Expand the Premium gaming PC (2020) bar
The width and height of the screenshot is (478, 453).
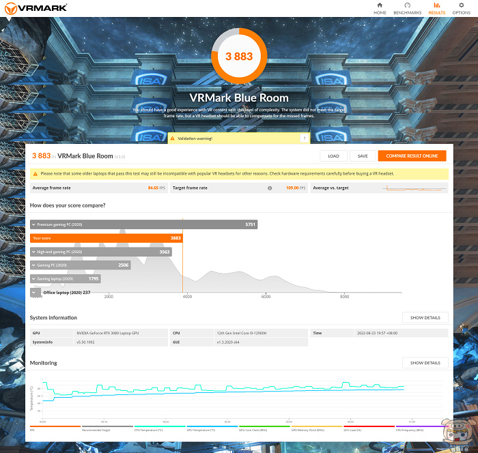34,224
